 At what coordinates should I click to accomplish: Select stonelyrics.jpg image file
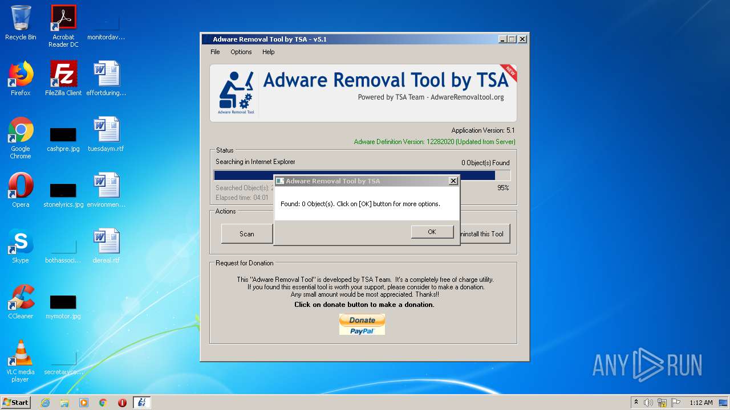click(x=63, y=196)
